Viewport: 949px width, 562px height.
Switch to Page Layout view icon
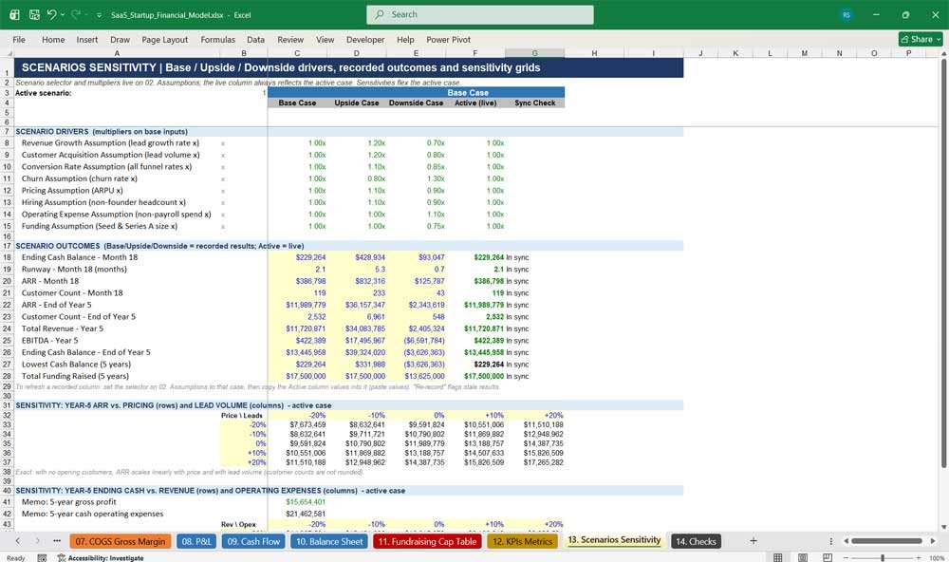tap(803, 557)
